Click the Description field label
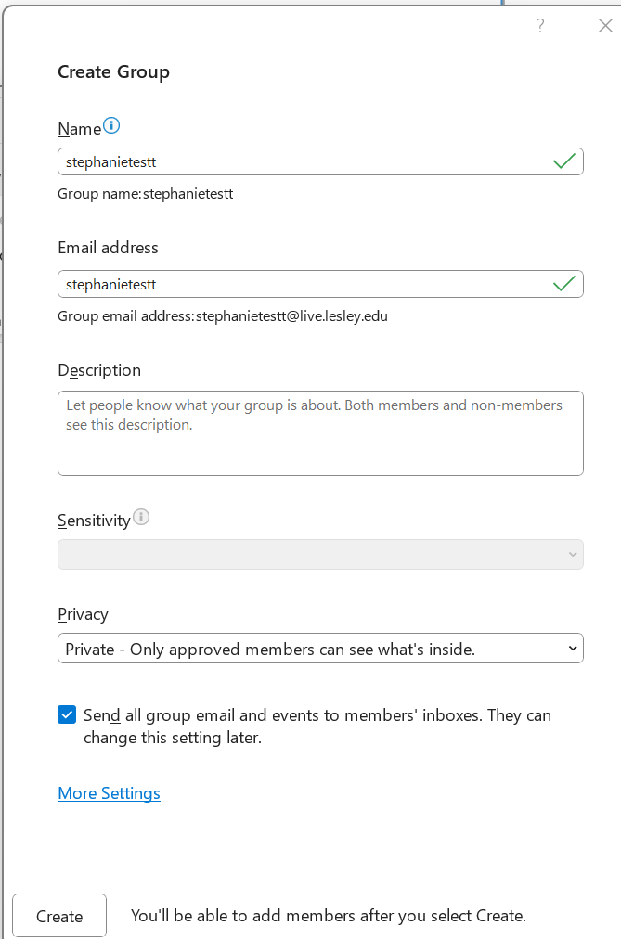621x939 pixels. (x=99, y=371)
